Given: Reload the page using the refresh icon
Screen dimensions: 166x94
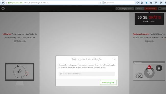Looking at the screenshot, I should click(x=100, y=3).
